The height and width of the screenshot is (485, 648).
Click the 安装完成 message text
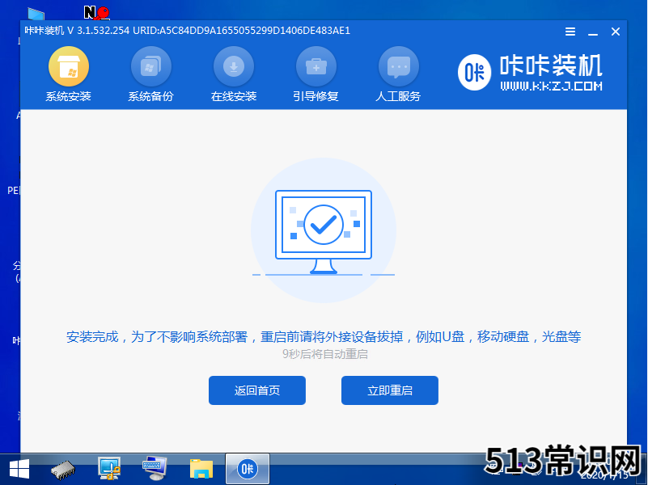[x=324, y=337]
